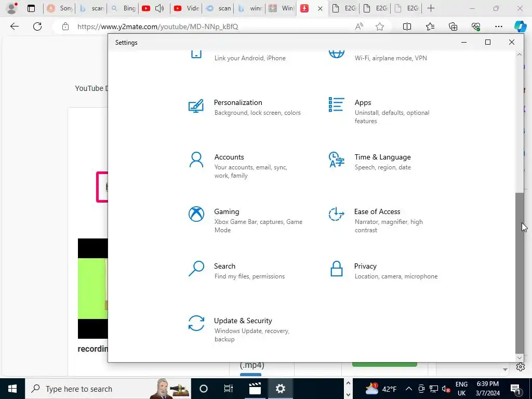Click the Accounts heading
Image resolution: width=532 pixels, height=399 pixels.
229,157
